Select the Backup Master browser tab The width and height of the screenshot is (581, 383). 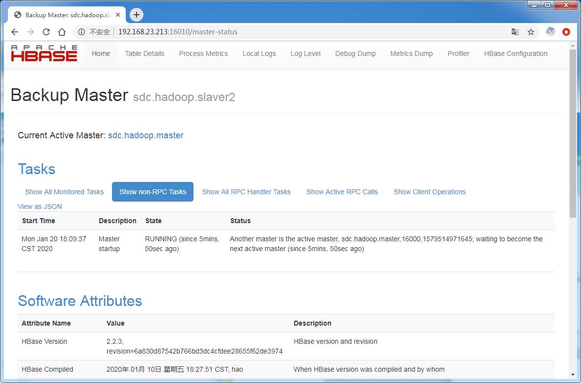coord(67,15)
